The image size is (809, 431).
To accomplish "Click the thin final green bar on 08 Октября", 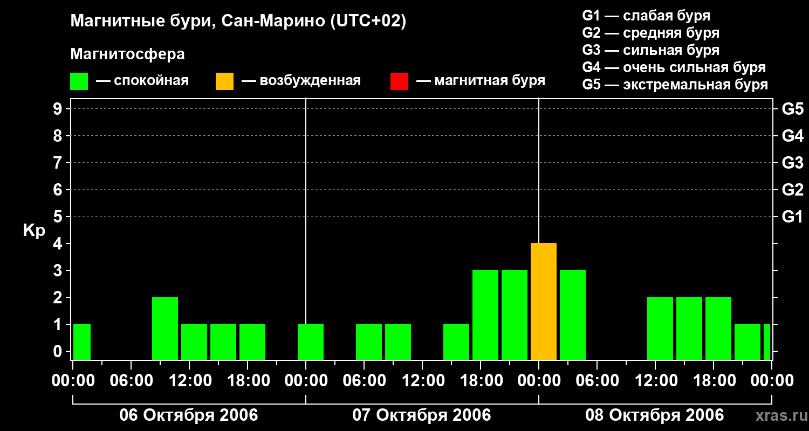I will point(767,342).
